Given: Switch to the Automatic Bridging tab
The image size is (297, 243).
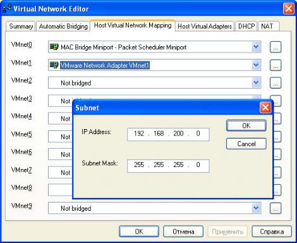Looking at the screenshot, I should click(x=63, y=26).
